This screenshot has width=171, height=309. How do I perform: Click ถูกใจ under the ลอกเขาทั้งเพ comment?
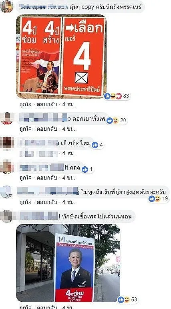25,129
